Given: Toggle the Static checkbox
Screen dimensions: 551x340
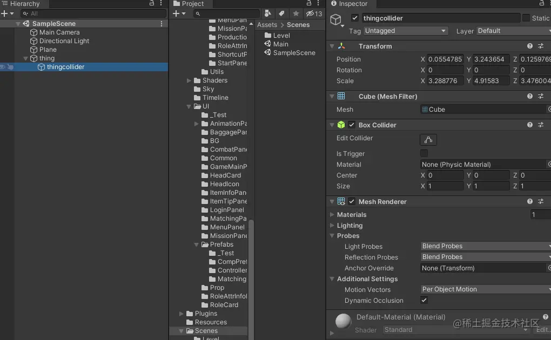Looking at the screenshot, I should click(526, 18).
